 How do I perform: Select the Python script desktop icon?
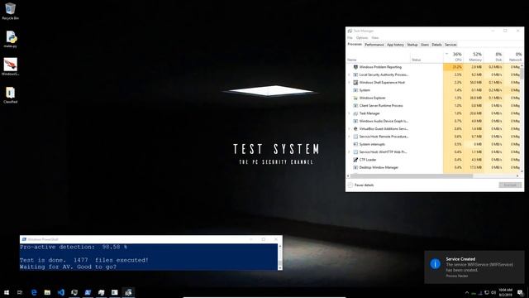pyautogui.click(x=11, y=39)
